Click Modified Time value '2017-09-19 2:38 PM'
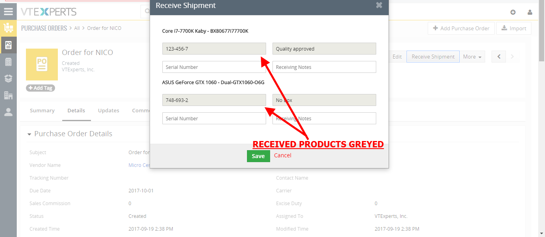545x237 pixels. point(397,229)
